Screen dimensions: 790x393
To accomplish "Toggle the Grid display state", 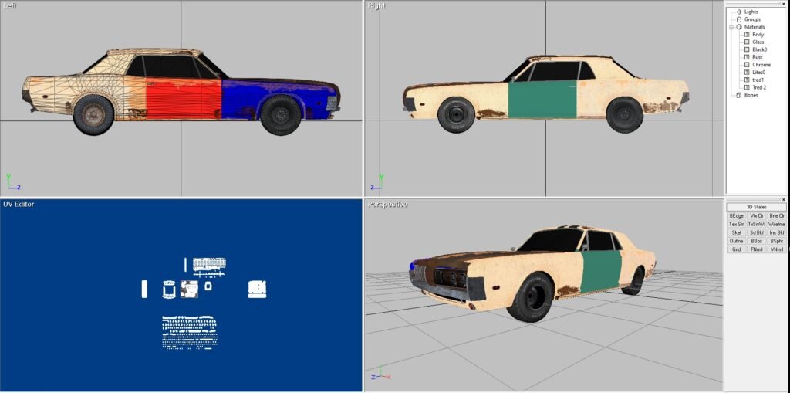I will click(736, 249).
